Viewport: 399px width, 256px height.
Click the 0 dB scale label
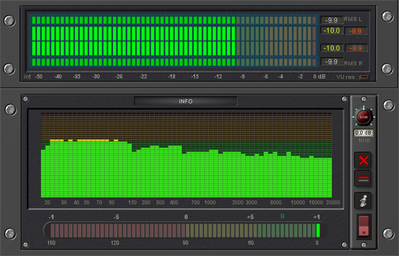(319, 77)
